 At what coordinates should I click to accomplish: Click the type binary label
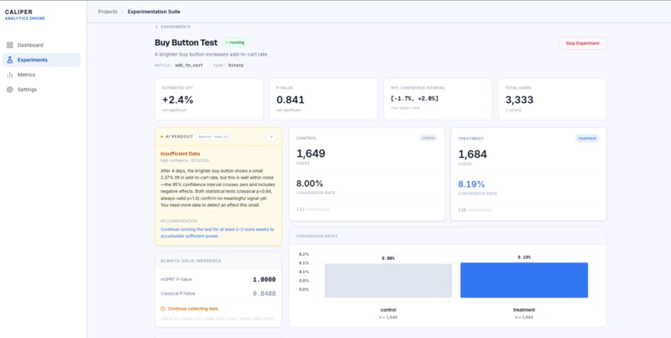[228, 66]
